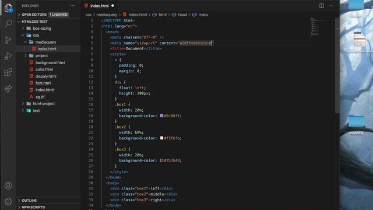Expand the Open Editors section
The image size is (373, 210).
(x=48, y=15)
